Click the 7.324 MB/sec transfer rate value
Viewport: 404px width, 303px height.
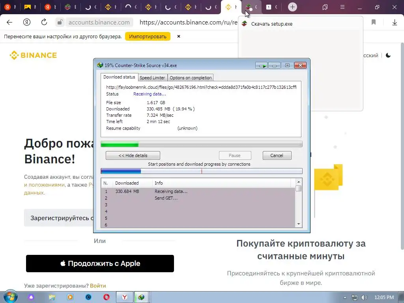click(160, 115)
